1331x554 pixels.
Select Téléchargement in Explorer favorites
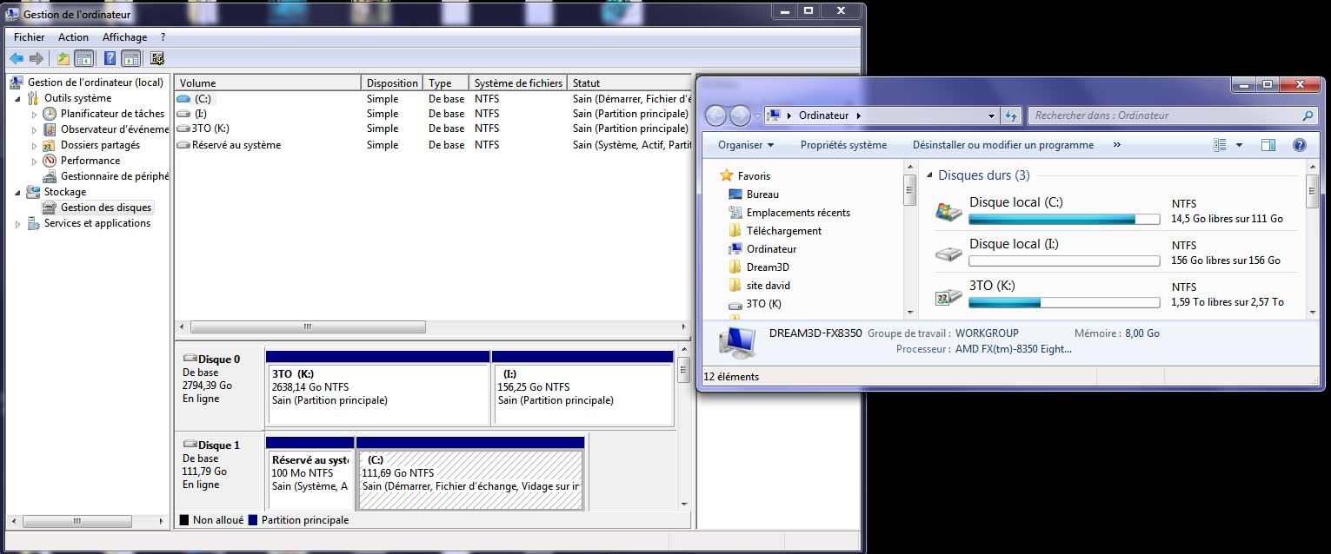point(783,231)
